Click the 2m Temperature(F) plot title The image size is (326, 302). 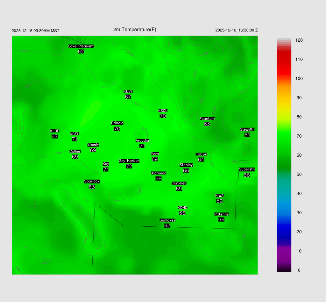135,30
